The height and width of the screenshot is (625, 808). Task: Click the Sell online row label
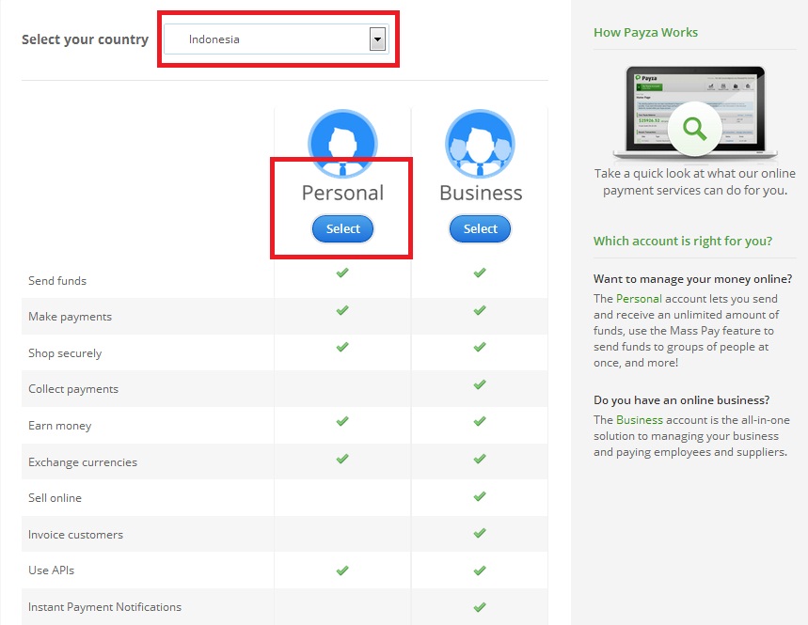pos(55,498)
